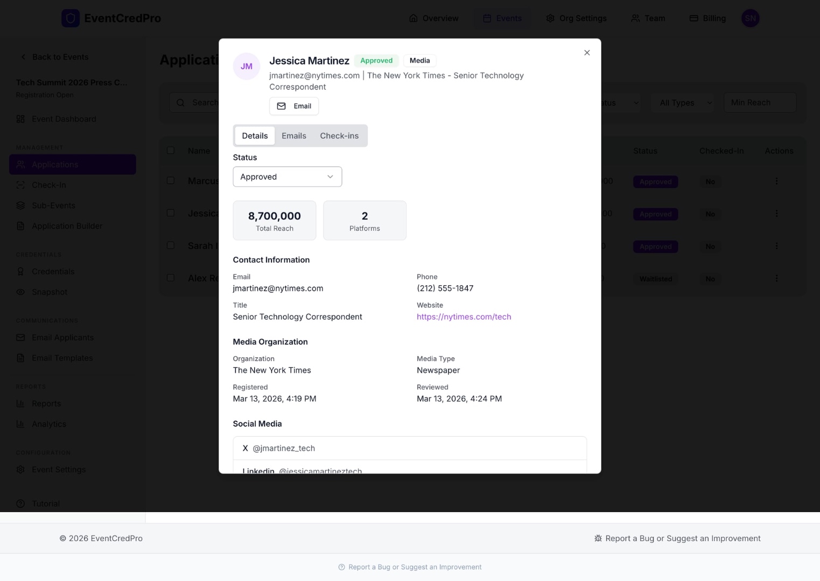Click the Email button under Jessica Martinez
The height and width of the screenshot is (581, 820).
(x=294, y=106)
